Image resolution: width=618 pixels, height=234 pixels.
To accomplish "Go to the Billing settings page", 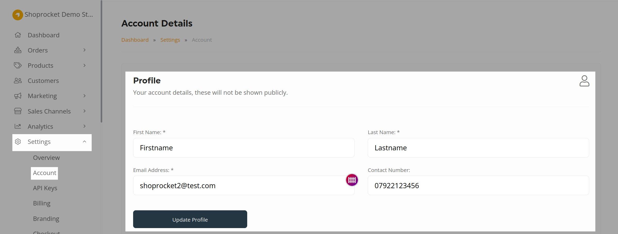I will coord(42,203).
